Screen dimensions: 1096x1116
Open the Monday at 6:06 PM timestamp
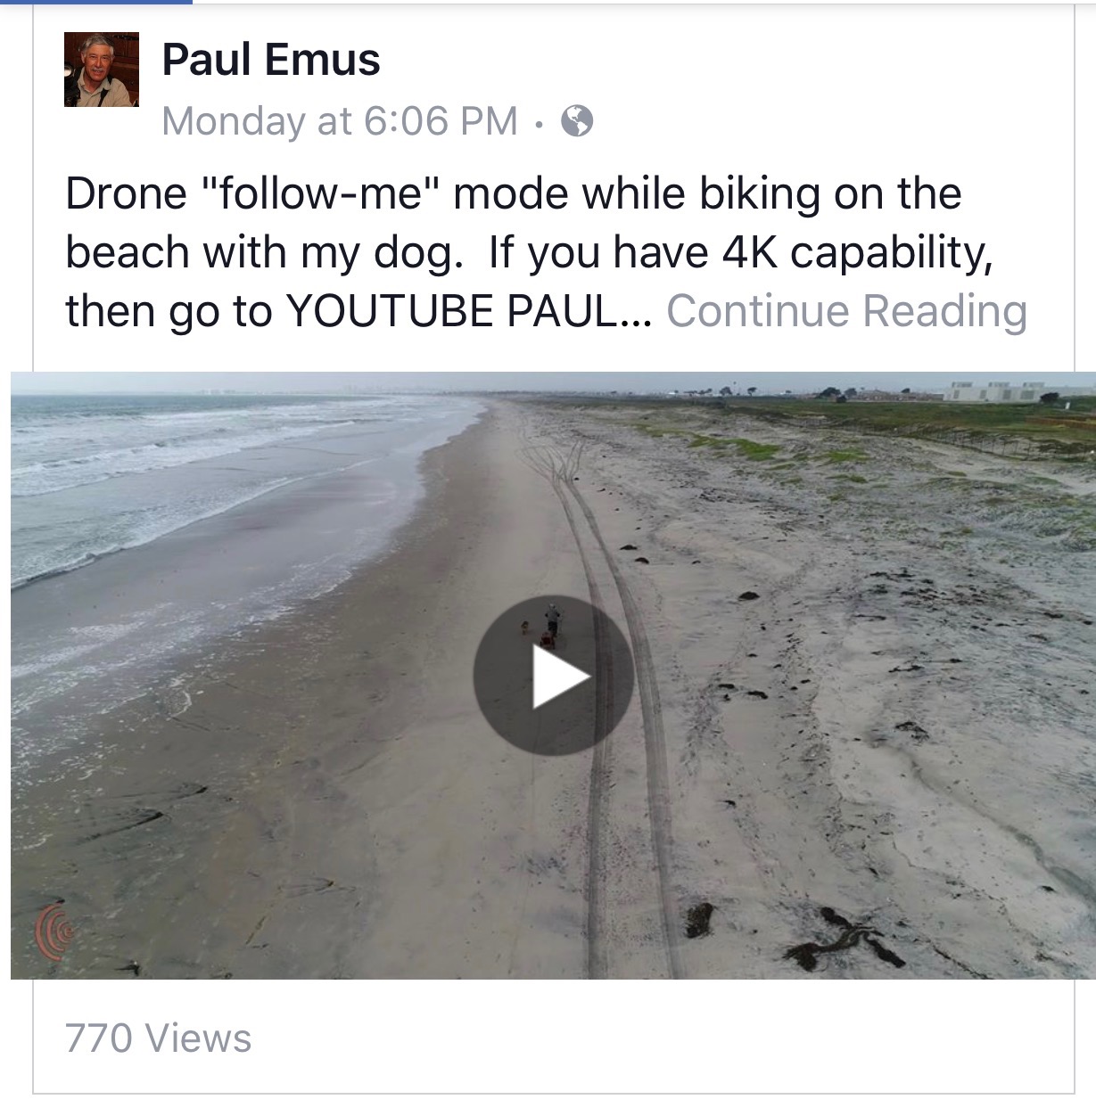tap(340, 120)
